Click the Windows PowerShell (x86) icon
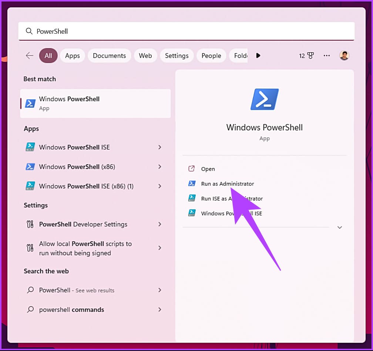Viewport: 373px width, 351px height. tap(30, 167)
